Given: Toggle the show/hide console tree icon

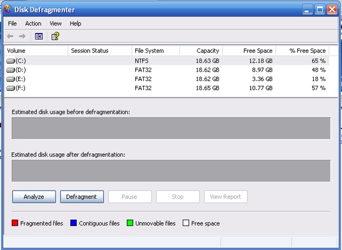Looking at the screenshot, I should (39, 36).
